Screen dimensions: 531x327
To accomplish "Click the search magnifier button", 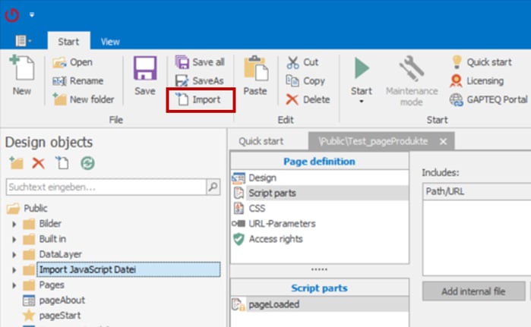I will (x=213, y=187).
